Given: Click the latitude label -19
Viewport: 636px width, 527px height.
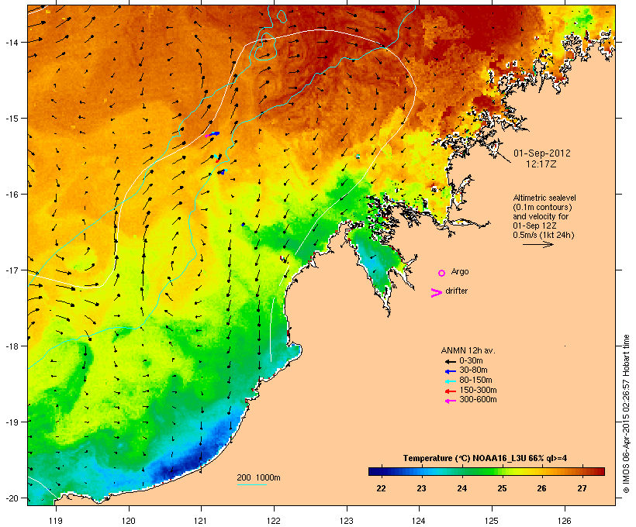Looking at the screenshot, I should [11, 422].
